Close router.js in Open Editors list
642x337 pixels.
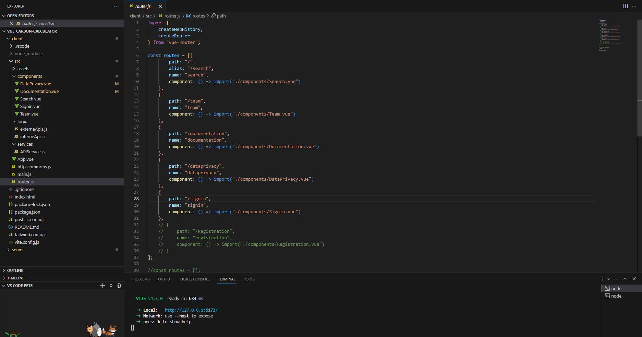pos(11,23)
